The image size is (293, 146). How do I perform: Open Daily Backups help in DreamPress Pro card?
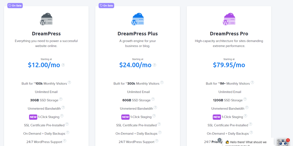(x=251, y=132)
